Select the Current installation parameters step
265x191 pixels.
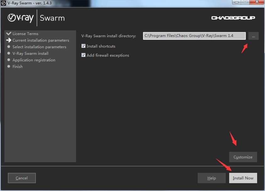click(41, 40)
